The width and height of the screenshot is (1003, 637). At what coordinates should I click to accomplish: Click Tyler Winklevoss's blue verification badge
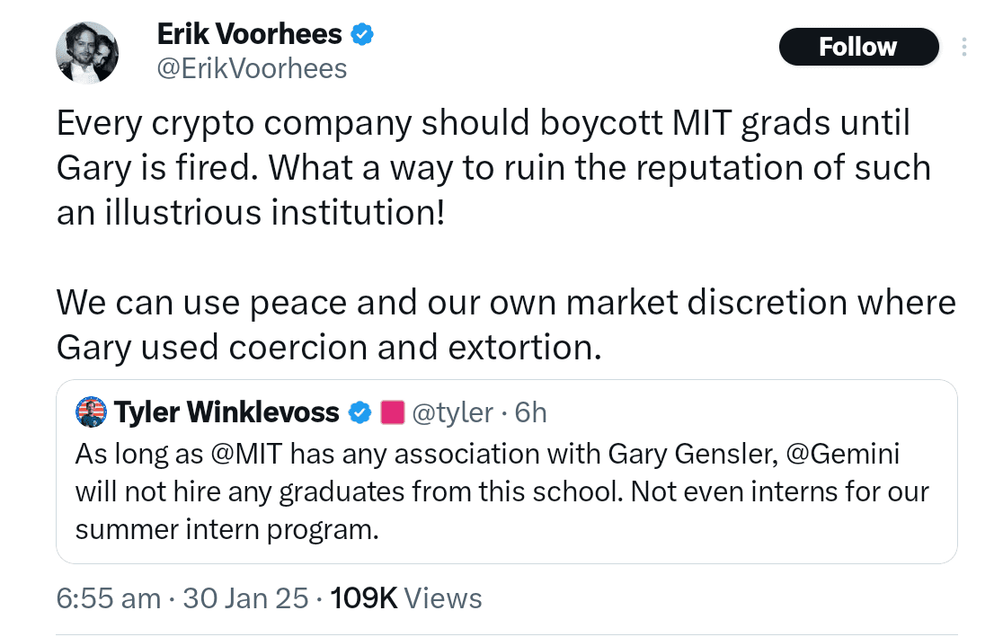359,411
